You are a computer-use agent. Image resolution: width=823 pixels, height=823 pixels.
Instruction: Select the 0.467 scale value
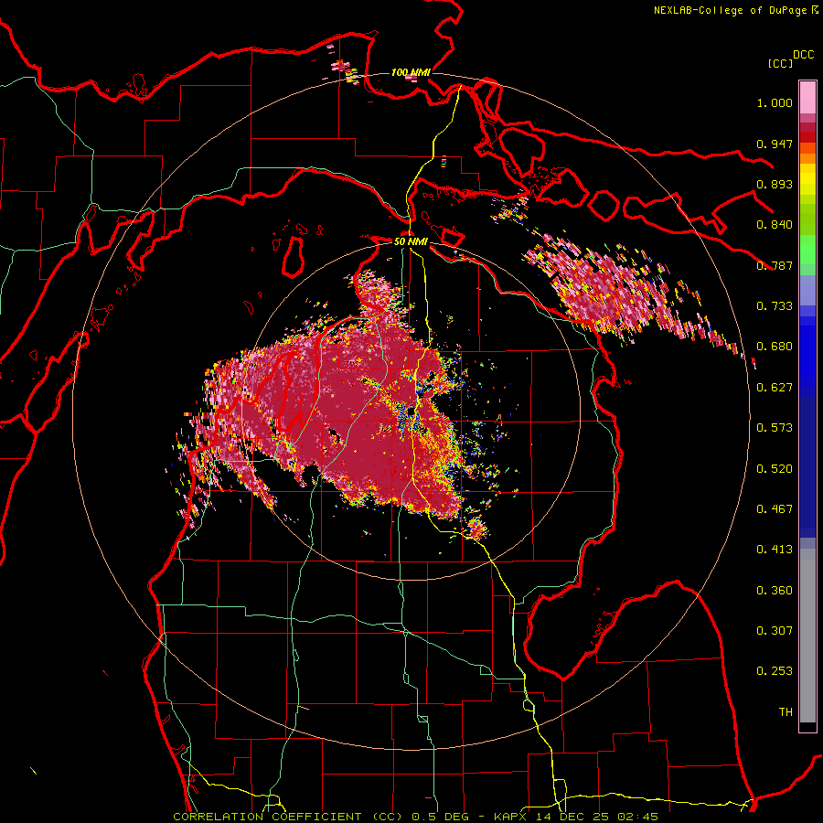tap(775, 509)
